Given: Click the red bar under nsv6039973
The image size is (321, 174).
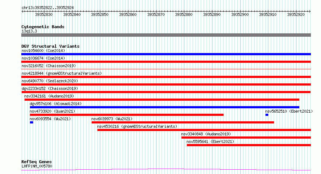Looking at the screenshot, I should 183,122.
